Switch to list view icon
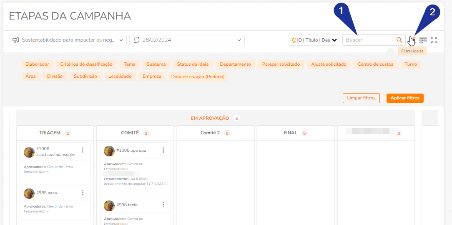Image resolution: width=452 pixels, height=225 pixels. [x=423, y=40]
